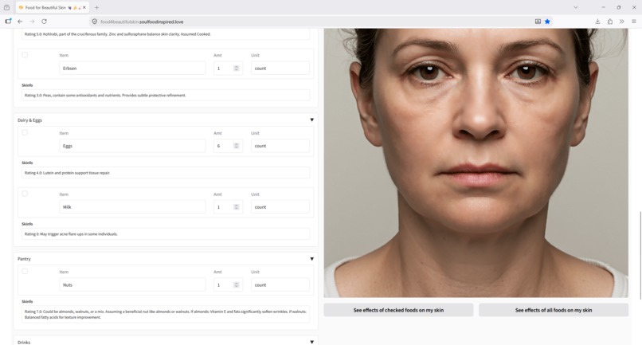Click the woman's face image
The width and height of the screenshot is (642, 345).
476,163
